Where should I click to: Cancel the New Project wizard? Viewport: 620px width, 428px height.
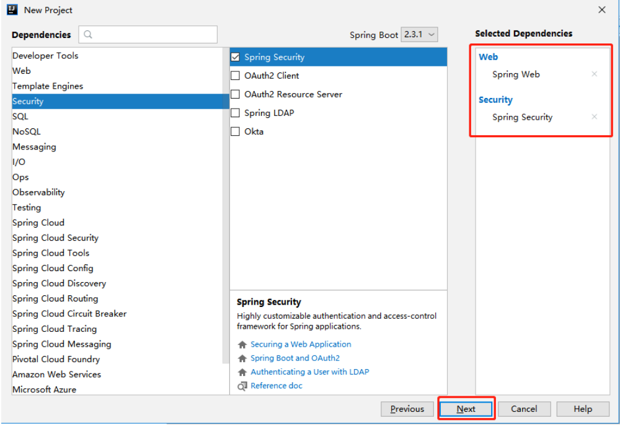[524, 409]
